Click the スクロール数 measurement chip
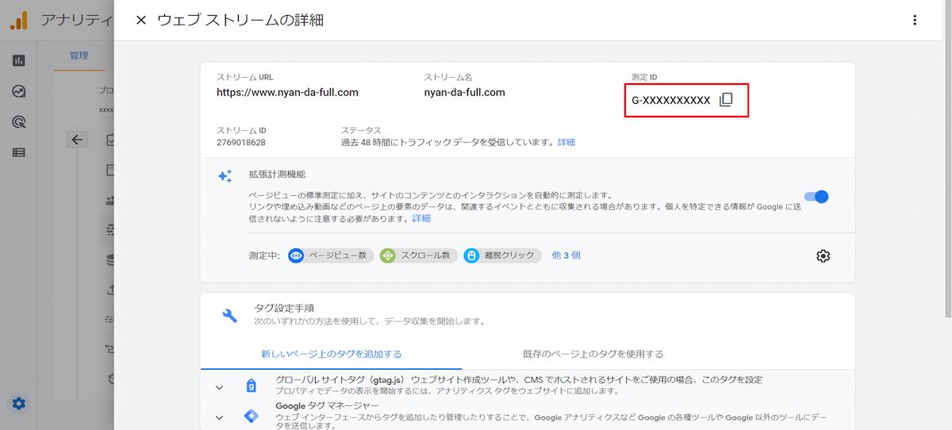Viewport: 952px width, 430px height. pyautogui.click(x=418, y=255)
